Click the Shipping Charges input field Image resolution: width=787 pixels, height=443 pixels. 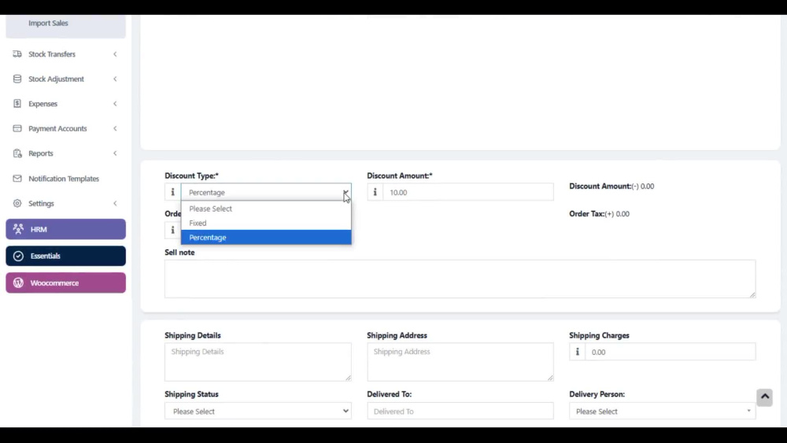coord(670,352)
